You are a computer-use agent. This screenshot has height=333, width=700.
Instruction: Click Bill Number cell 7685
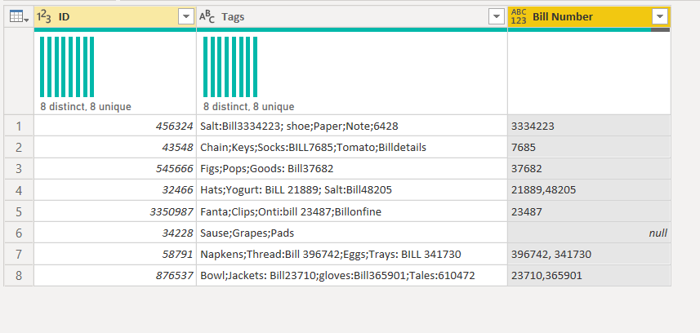tap(589, 147)
